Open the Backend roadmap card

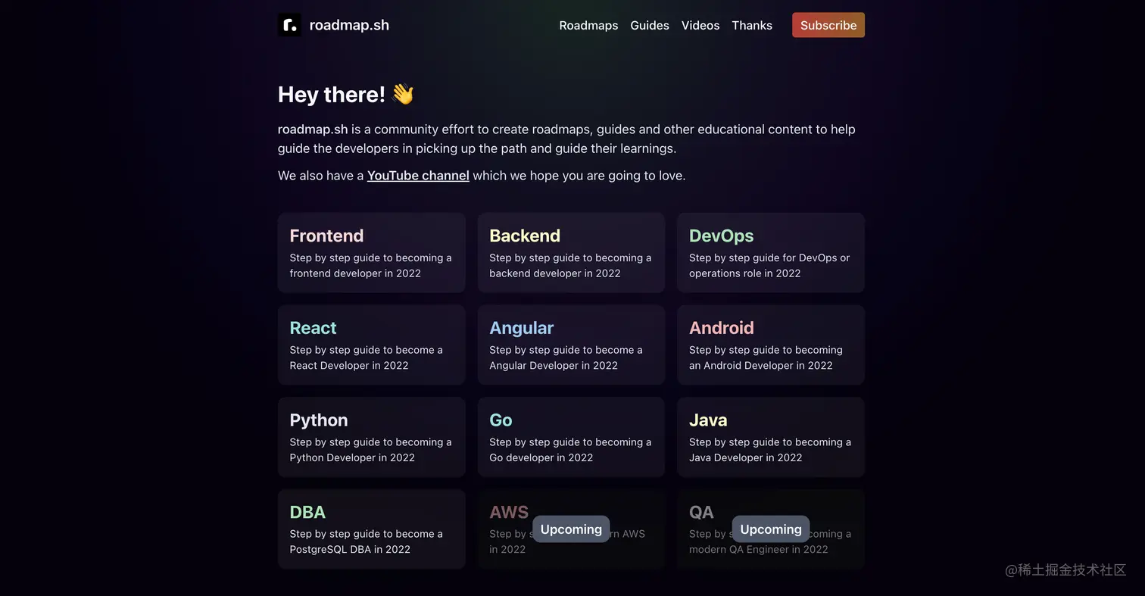(x=571, y=253)
